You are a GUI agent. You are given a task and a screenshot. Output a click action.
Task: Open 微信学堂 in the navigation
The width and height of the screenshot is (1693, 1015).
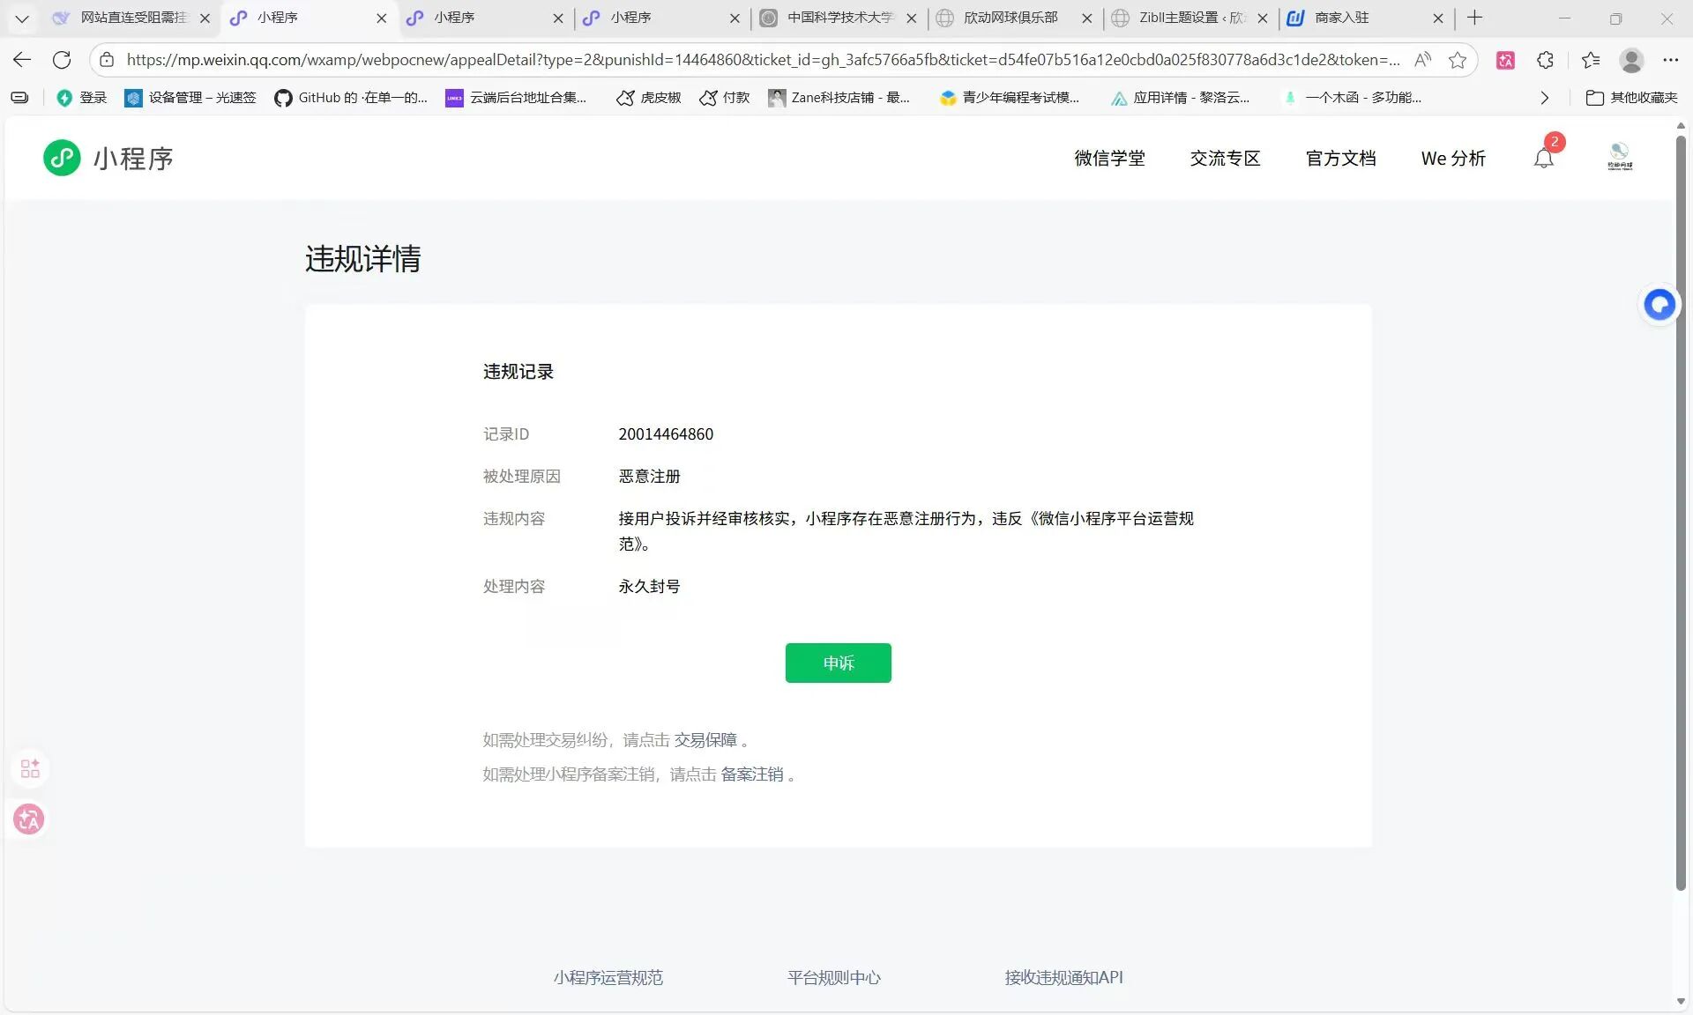click(x=1109, y=159)
